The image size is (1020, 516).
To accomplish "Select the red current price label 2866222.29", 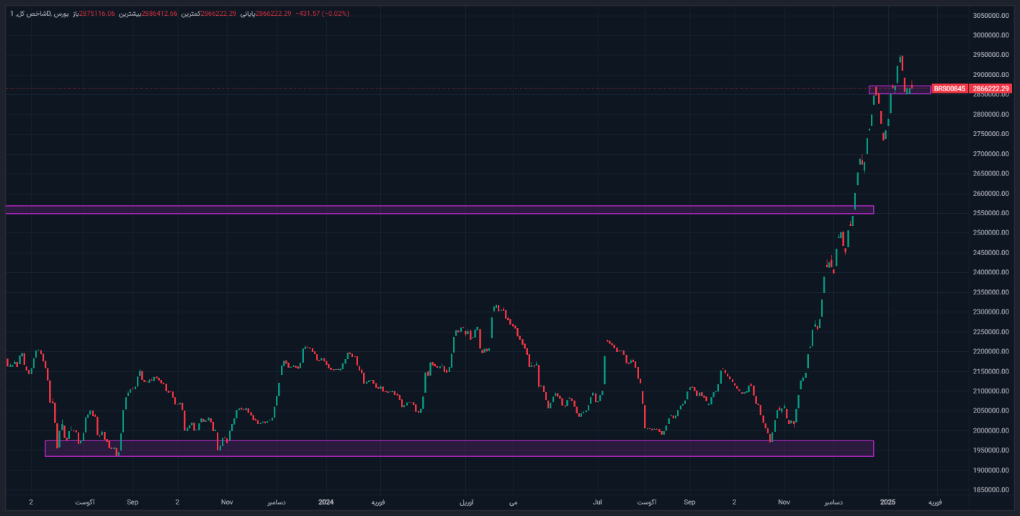I will (991, 88).
